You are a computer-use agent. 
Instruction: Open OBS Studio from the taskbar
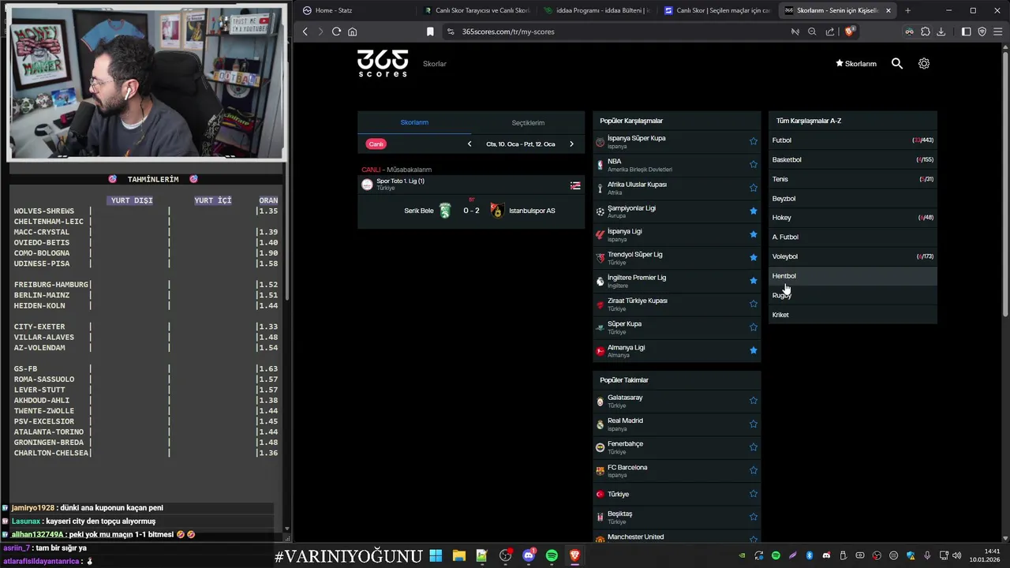(506, 556)
